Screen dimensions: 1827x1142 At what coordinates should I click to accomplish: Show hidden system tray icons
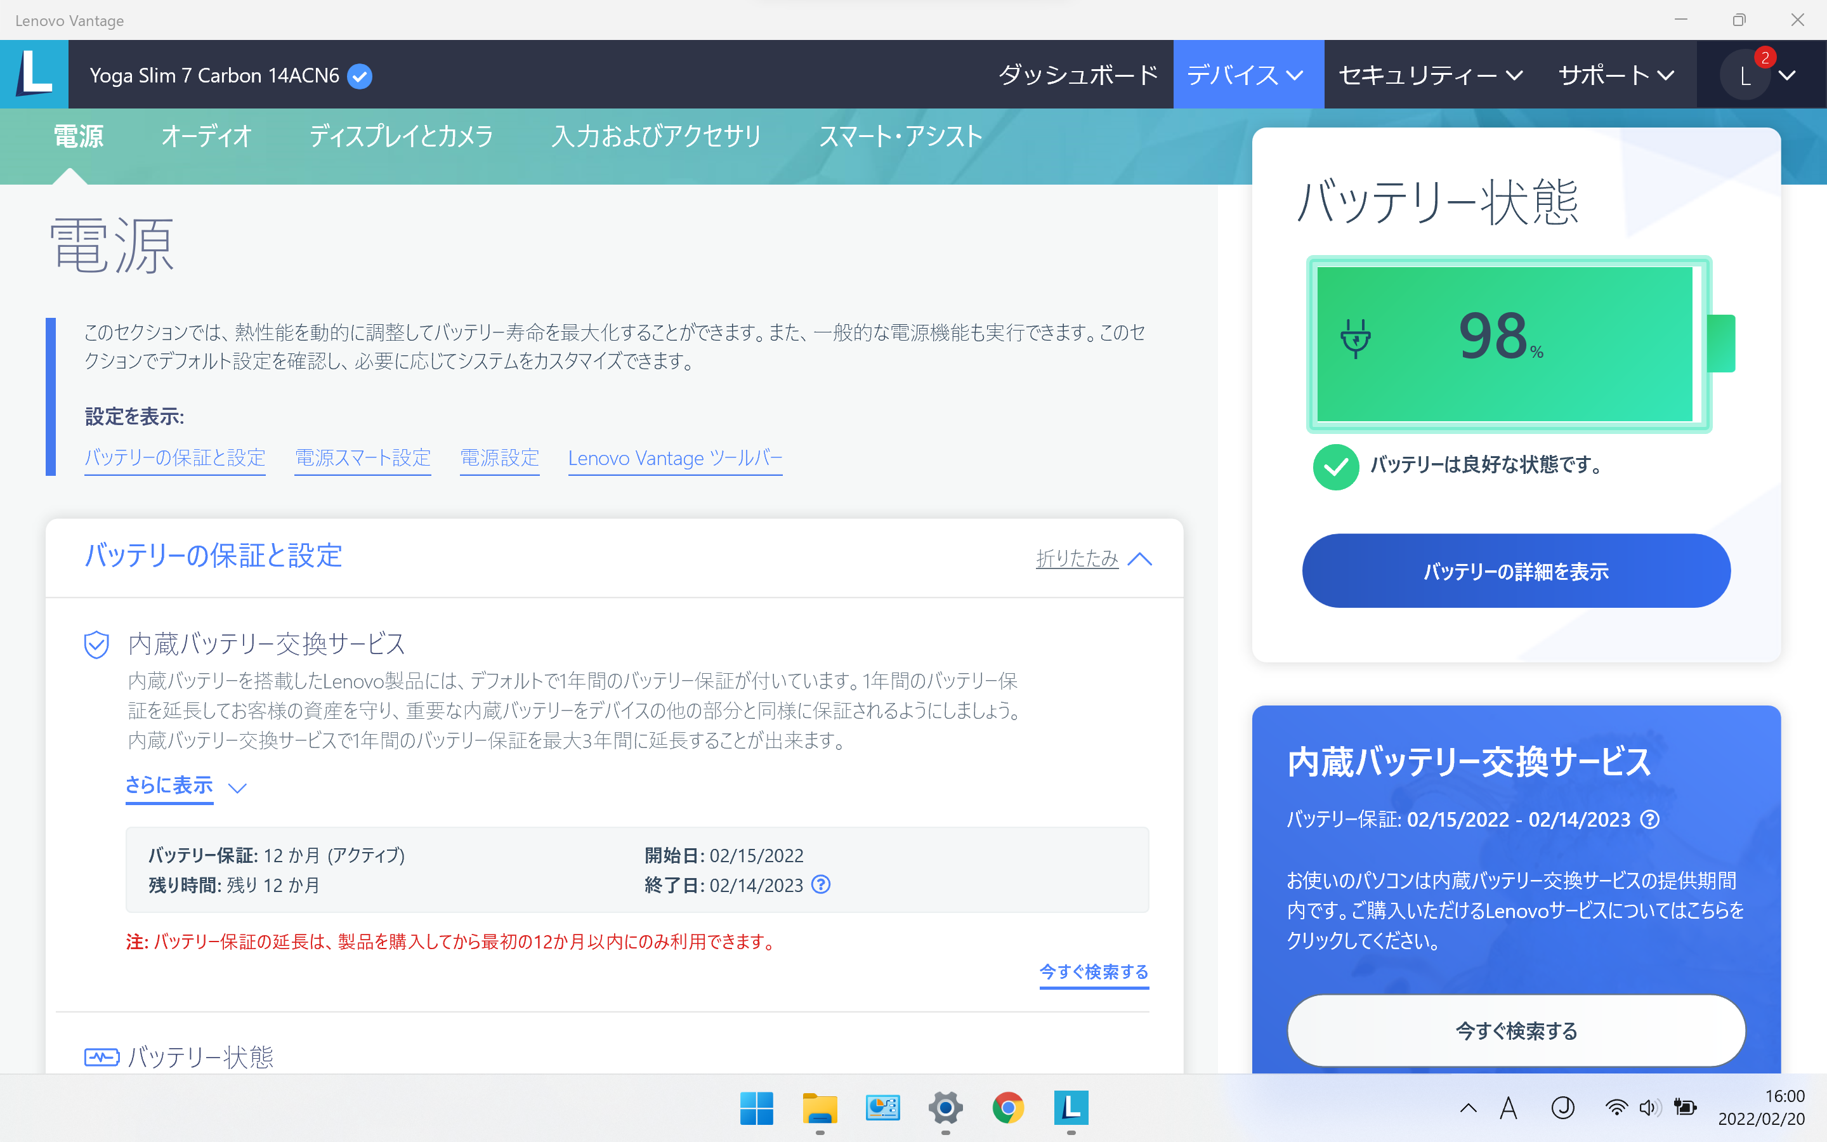(1469, 1108)
